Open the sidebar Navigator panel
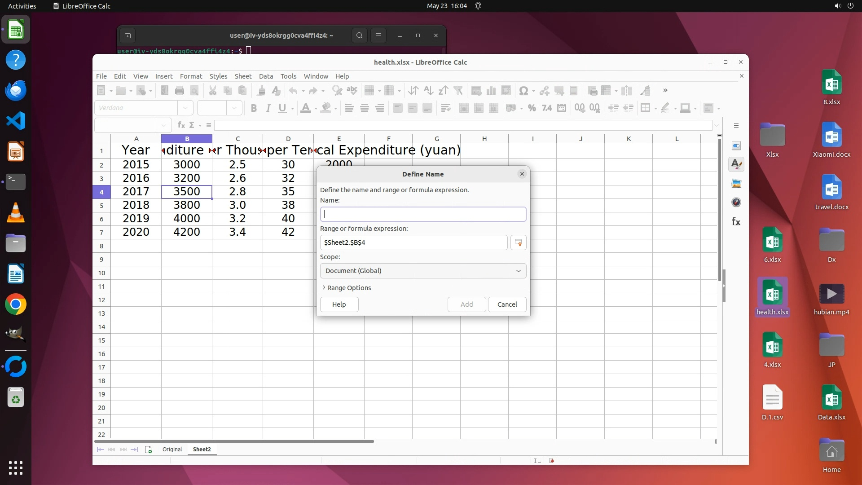 pos(736,202)
